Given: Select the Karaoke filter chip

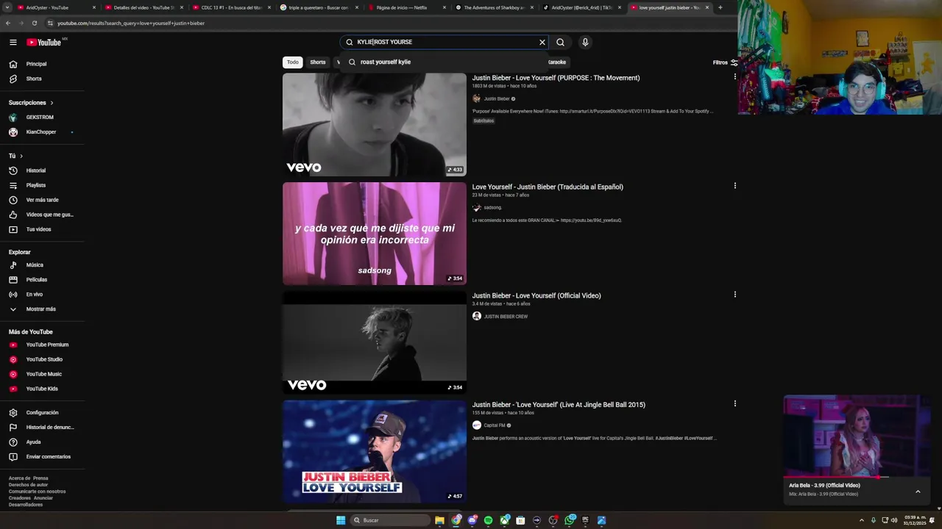Looking at the screenshot, I should point(558,62).
